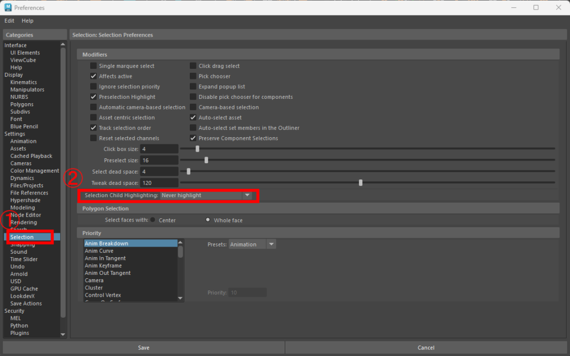Open the Presets Animation dropdown

pos(252,244)
